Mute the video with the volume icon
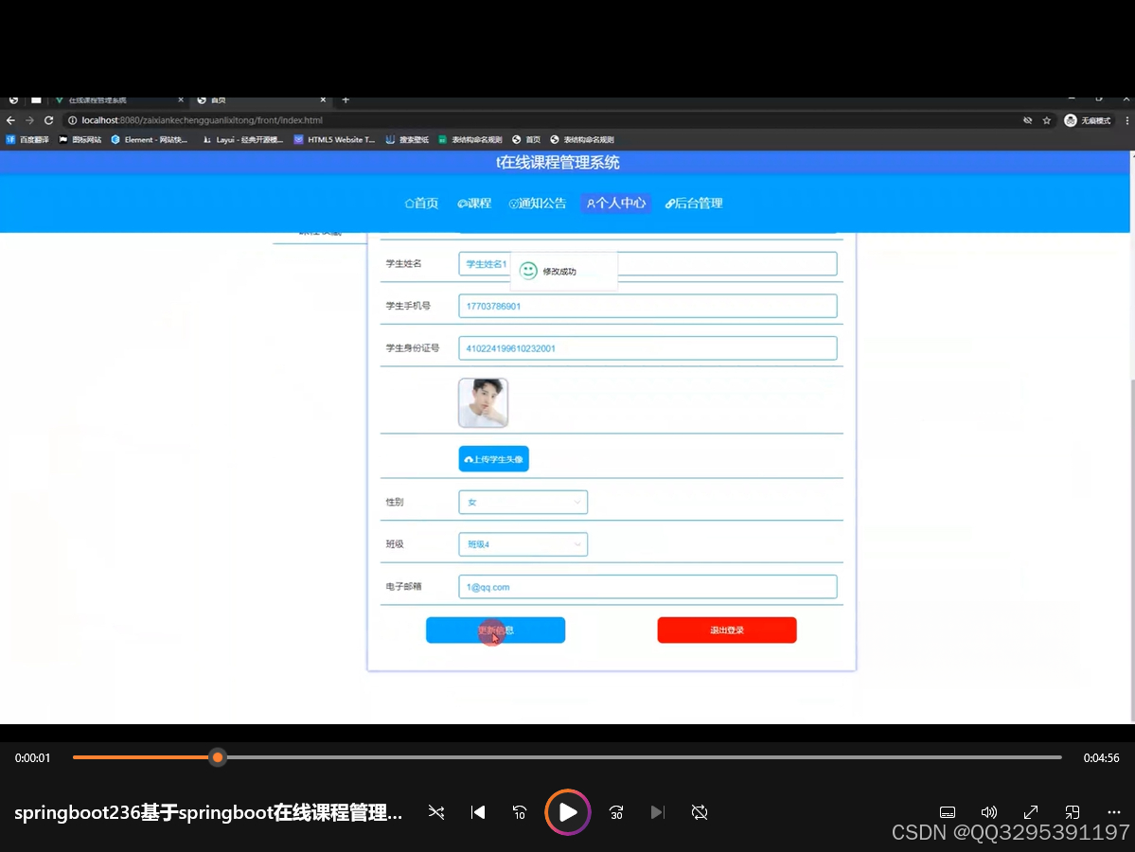Screen dimensions: 1135x852 pyautogui.click(x=988, y=811)
